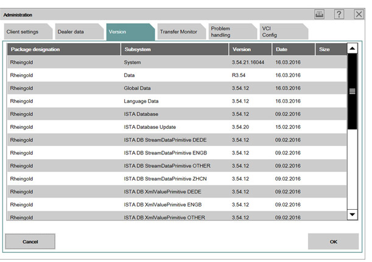Click date 15.02.2016 cell

tap(288, 127)
